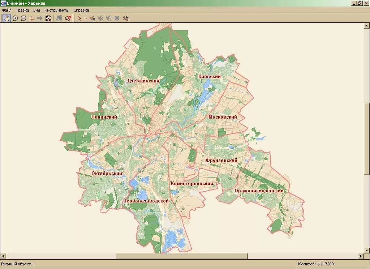Open the Файл menu

[7, 10]
